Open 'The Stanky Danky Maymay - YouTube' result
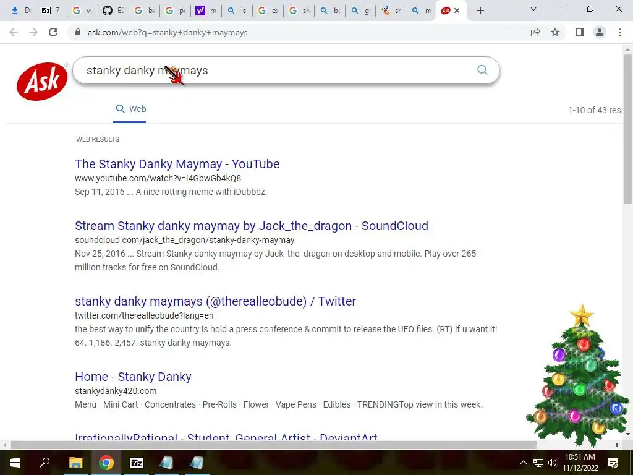The image size is (633, 475). [x=177, y=164]
